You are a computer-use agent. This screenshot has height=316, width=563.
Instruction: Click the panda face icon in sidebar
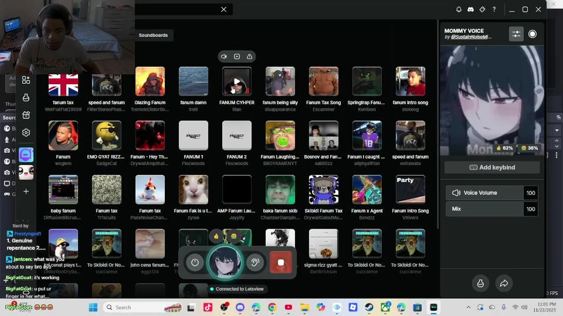[x=26, y=172]
